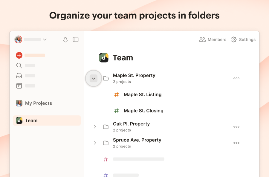Screen dimensions: 269x177
Task: Open the Settings gear icon
Action: tap(234, 39)
